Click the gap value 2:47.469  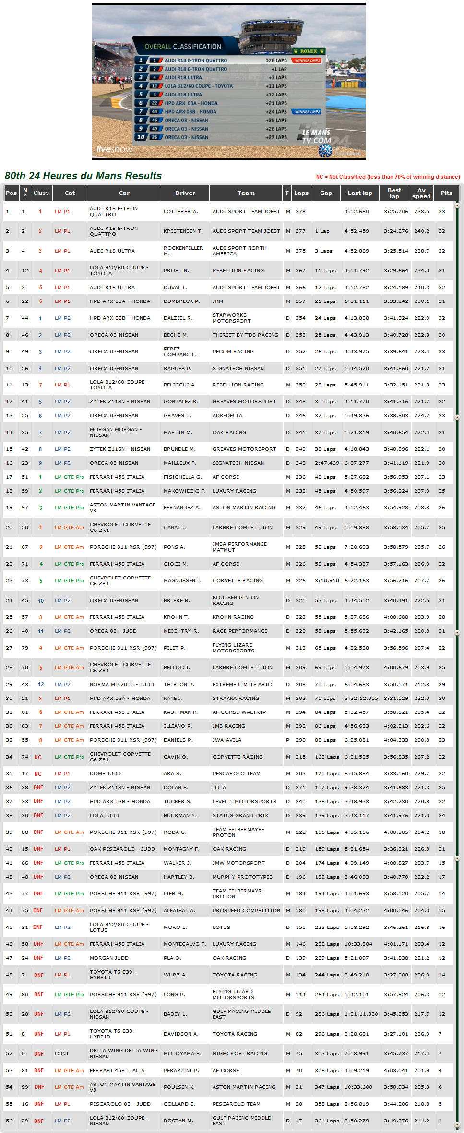click(x=327, y=463)
